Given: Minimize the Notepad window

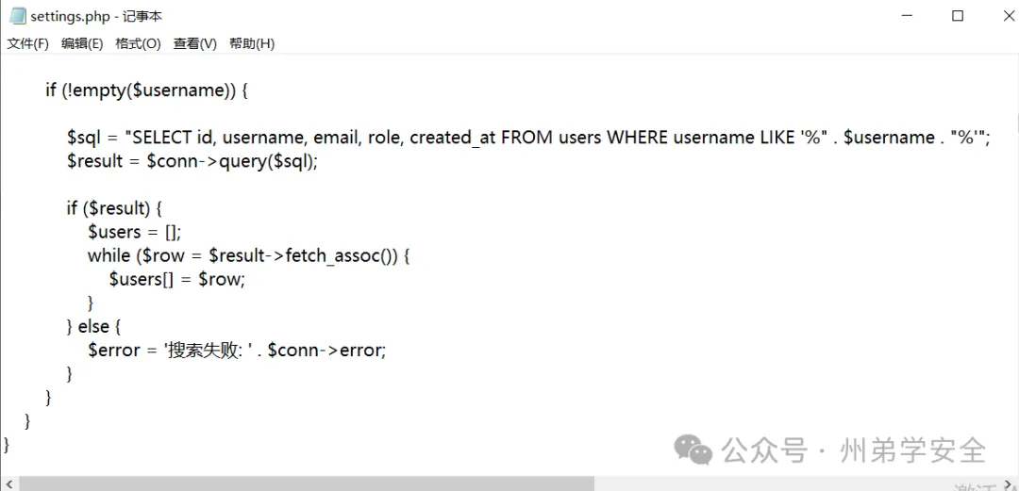Looking at the screenshot, I should point(907,16).
